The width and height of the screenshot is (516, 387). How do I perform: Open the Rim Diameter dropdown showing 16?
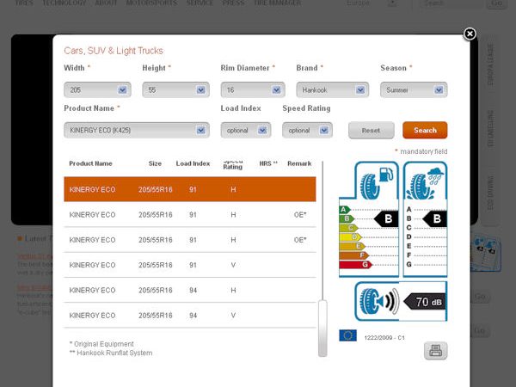pos(253,89)
